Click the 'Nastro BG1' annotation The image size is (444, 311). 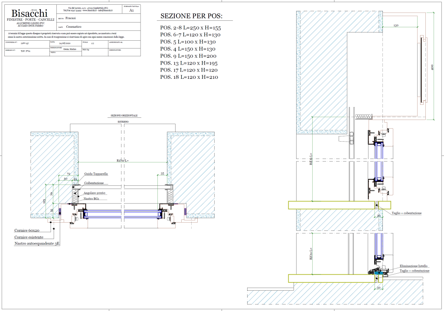point(91,199)
